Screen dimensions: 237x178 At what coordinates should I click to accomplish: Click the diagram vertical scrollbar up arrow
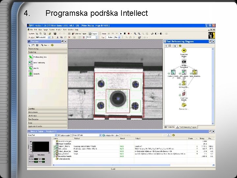[213, 49]
